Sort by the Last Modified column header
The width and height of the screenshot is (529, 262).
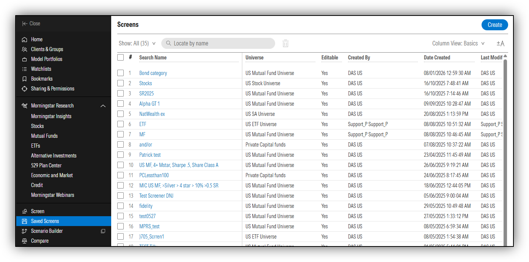(491, 58)
